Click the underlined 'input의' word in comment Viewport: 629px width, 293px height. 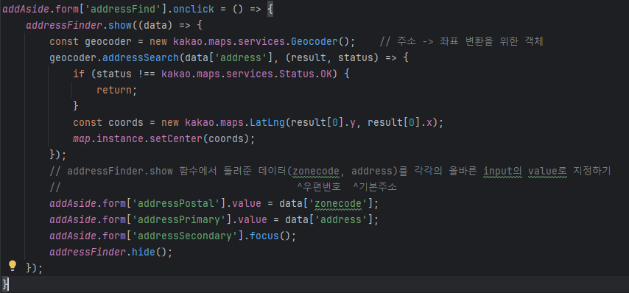click(x=502, y=171)
